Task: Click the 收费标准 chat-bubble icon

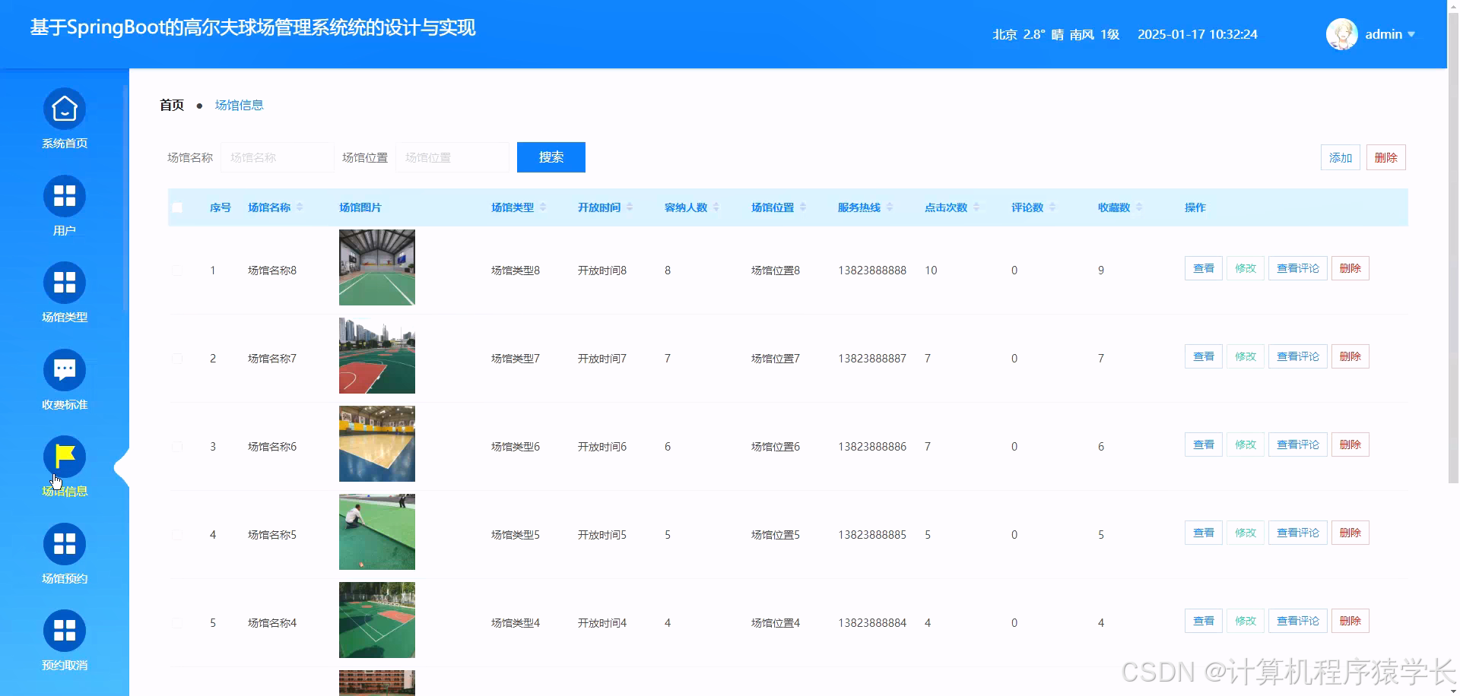Action: click(x=64, y=370)
